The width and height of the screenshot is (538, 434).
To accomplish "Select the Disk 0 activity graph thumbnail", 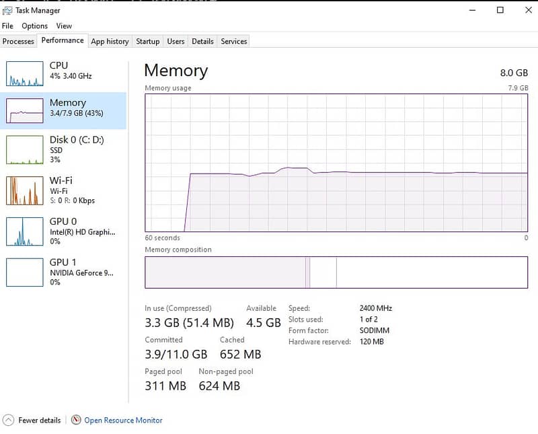I will tap(25, 149).
